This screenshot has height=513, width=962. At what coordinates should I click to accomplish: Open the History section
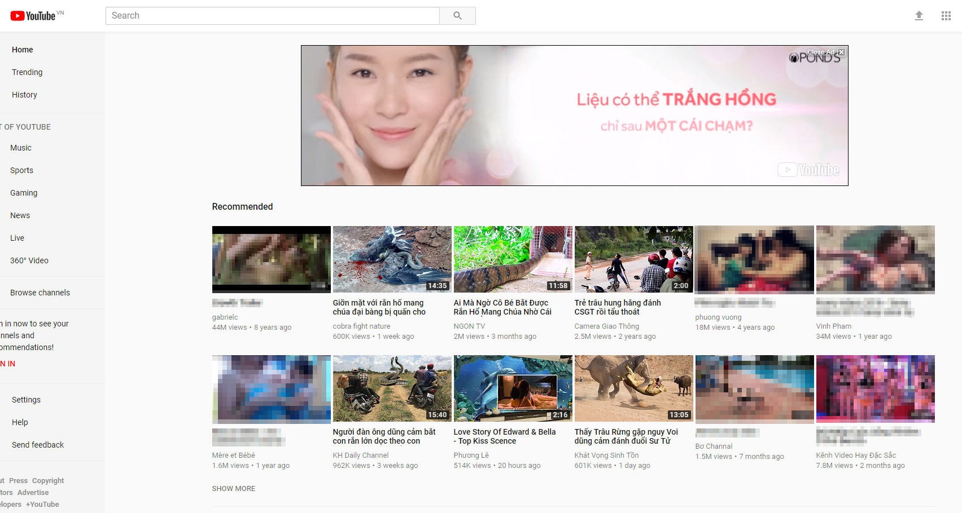click(24, 95)
